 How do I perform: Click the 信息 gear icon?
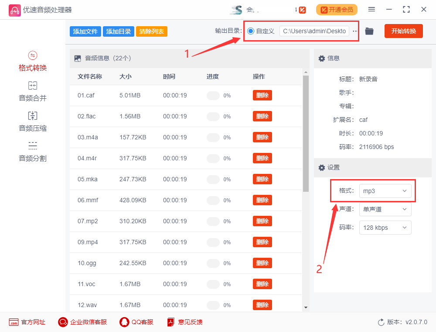click(322, 59)
